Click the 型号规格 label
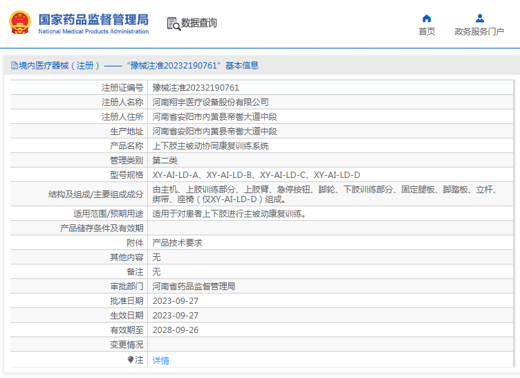The width and height of the screenshot is (520, 378). click(x=127, y=175)
